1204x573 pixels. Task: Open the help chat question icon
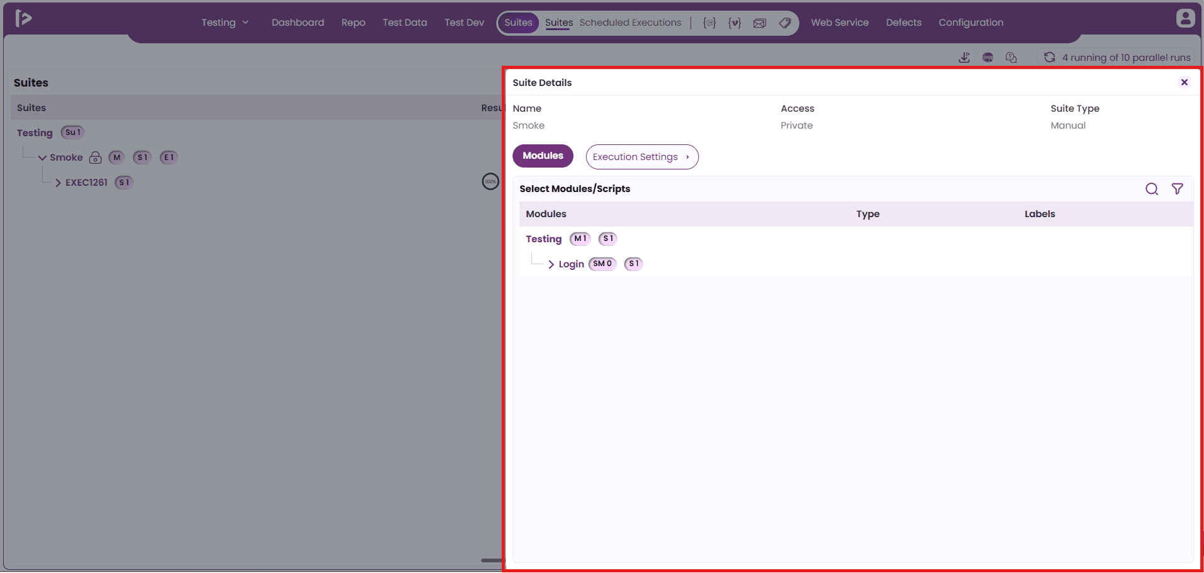pos(1011,58)
